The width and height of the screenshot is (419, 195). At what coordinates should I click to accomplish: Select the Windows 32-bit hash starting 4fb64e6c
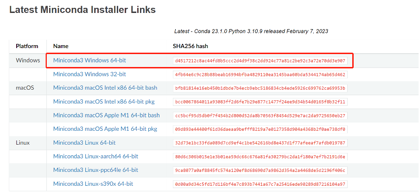point(260,74)
